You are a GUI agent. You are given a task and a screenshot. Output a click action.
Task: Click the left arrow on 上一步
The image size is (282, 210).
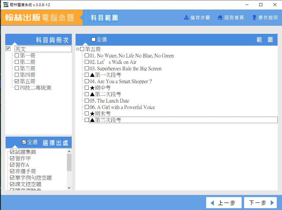tap(212, 203)
